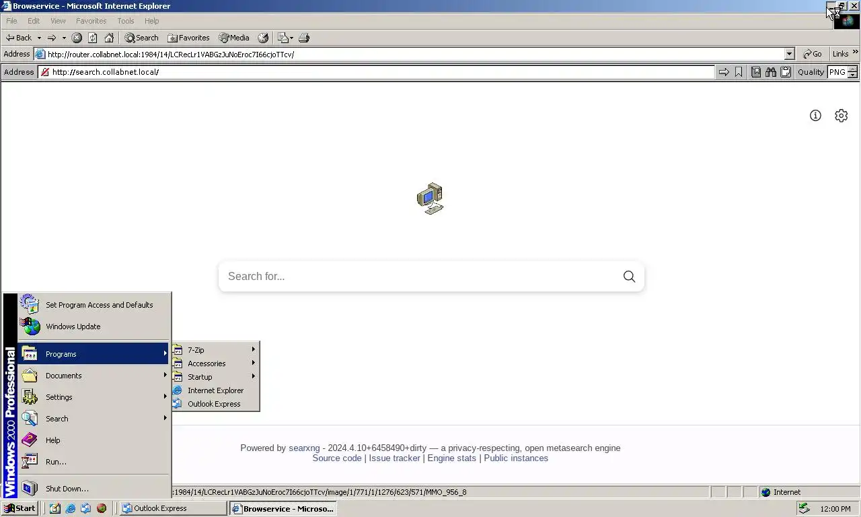
Task: Expand the Documents entry in Start menu
Action: (x=94, y=376)
